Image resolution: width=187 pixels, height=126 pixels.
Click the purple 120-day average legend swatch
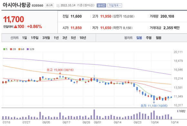pos(28,49)
